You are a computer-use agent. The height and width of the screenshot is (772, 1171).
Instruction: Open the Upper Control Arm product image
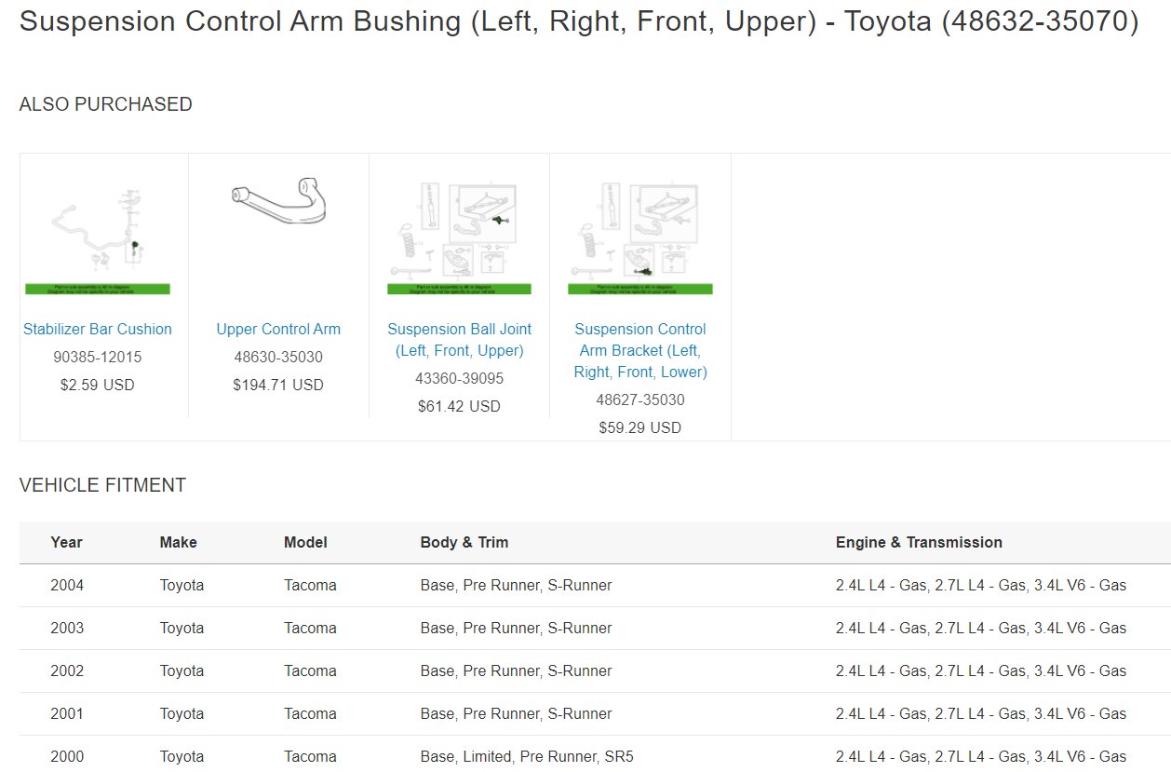278,202
